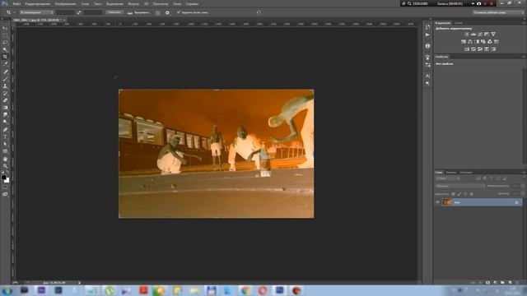Select the Quick Selection tool
Screen dimensions: 527x296
tap(5, 49)
